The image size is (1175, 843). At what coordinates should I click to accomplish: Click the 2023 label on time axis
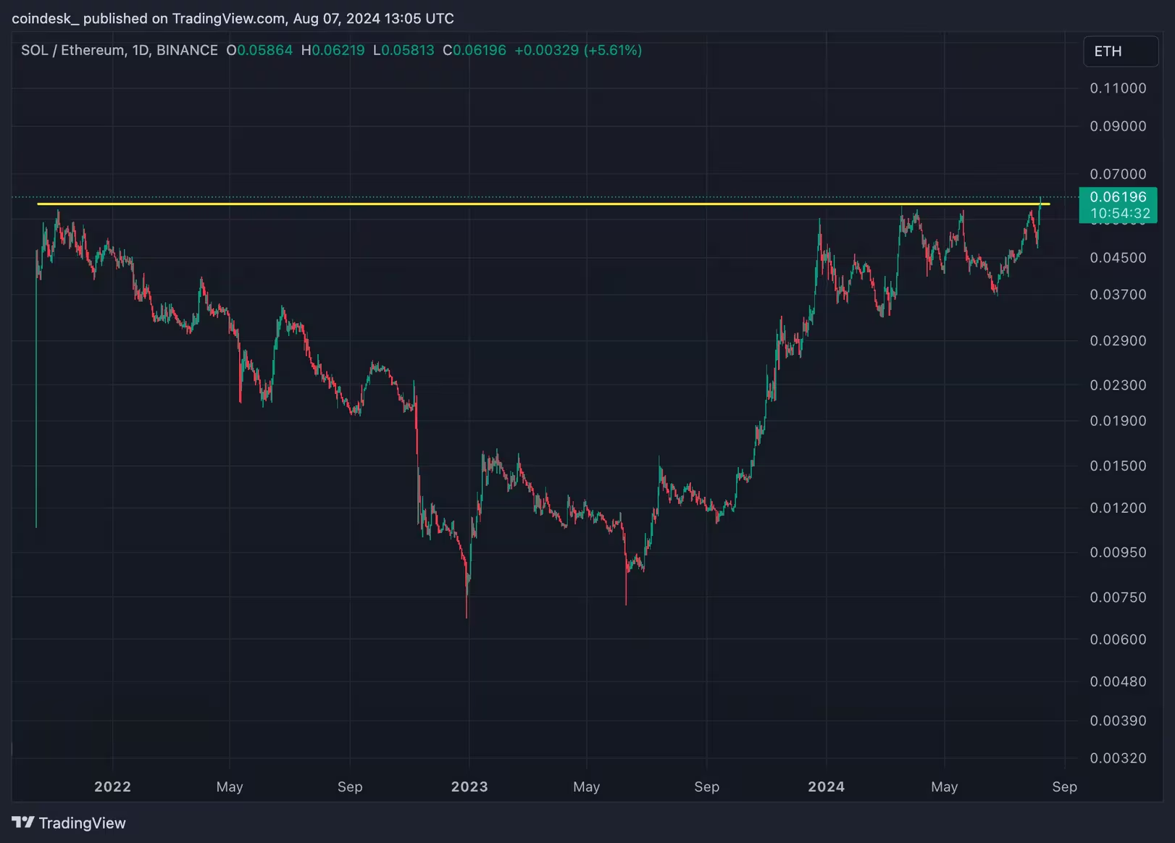point(469,787)
